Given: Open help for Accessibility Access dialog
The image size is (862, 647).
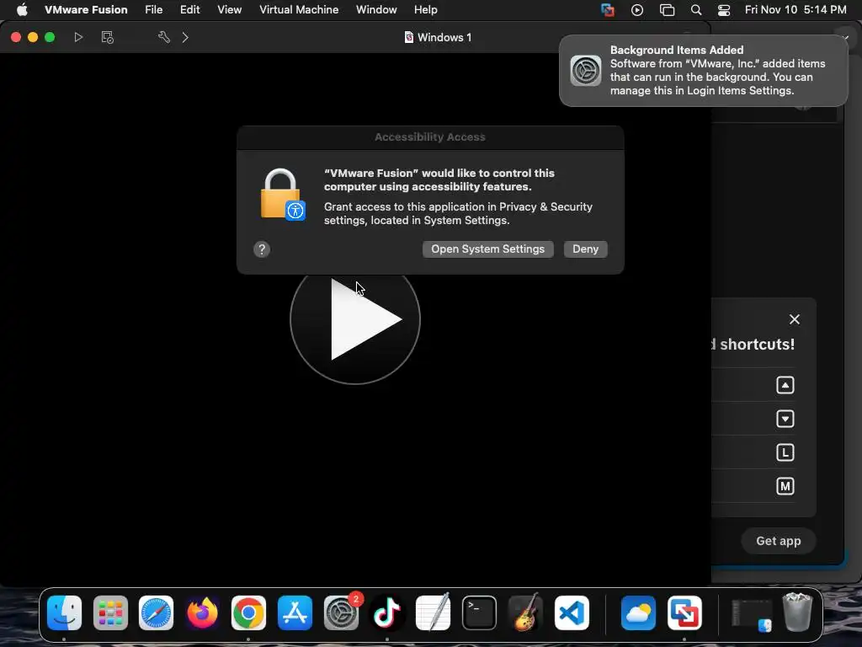Looking at the screenshot, I should [x=262, y=249].
